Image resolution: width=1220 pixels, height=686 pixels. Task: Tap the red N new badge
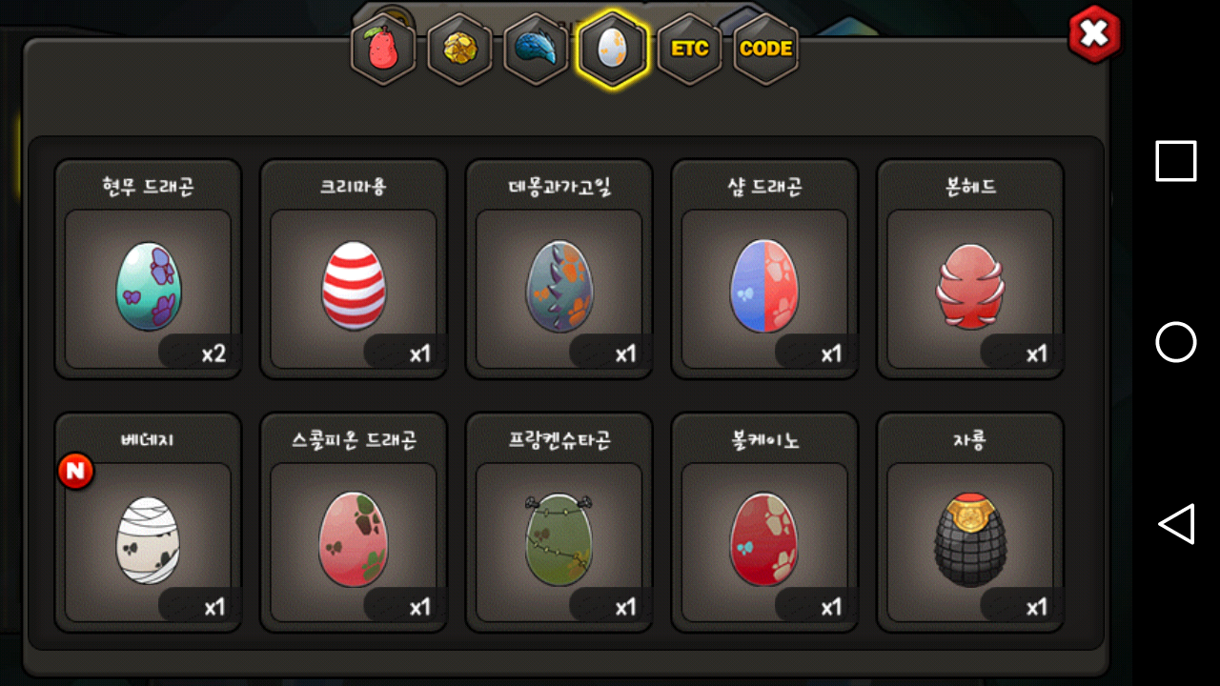[x=75, y=471]
